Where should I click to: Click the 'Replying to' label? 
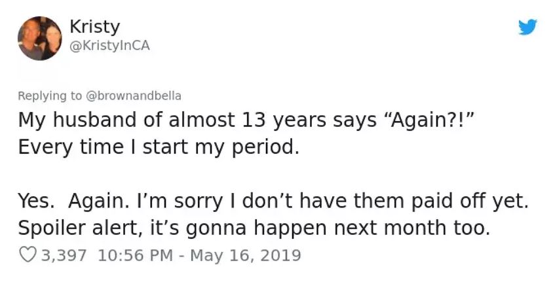pos(50,96)
